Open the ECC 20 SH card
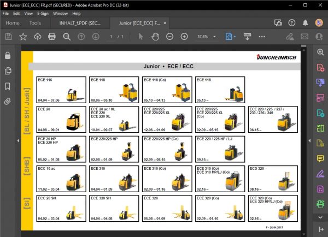The image size is (328, 237). click(61, 209)
